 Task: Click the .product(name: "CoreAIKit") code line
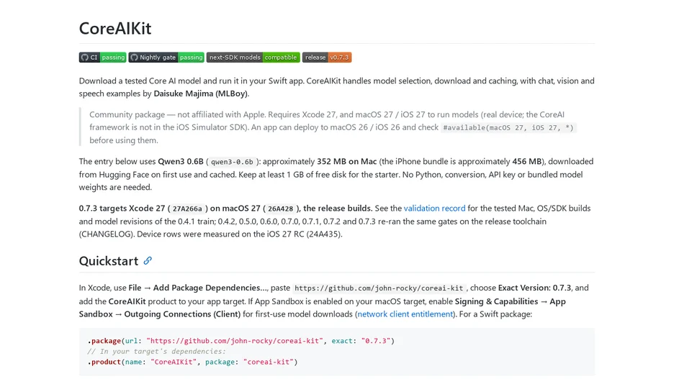pos(192,362)
